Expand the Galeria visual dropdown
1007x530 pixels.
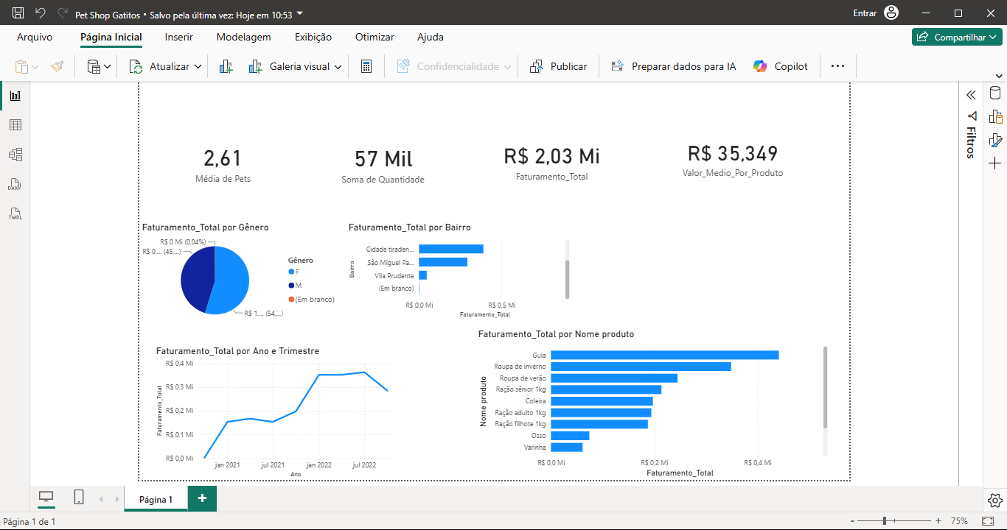(x=338, y=66)
